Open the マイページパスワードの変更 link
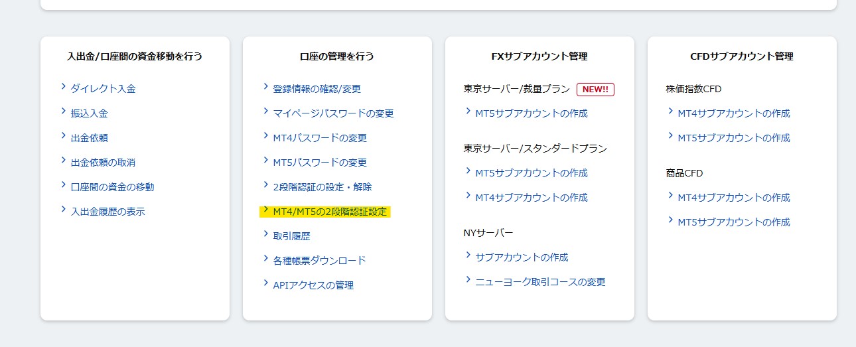 333,113
